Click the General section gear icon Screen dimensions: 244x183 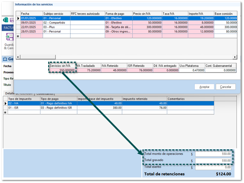pyautogui.click(x=5, y=59)
